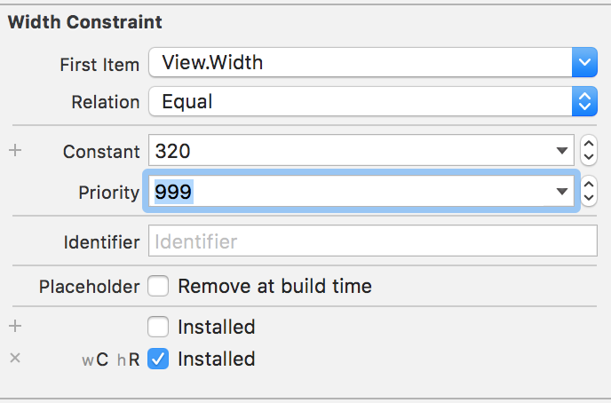The image size is (611, 403).
Task: Click the Identifier text field
Action: click(373, 241)
